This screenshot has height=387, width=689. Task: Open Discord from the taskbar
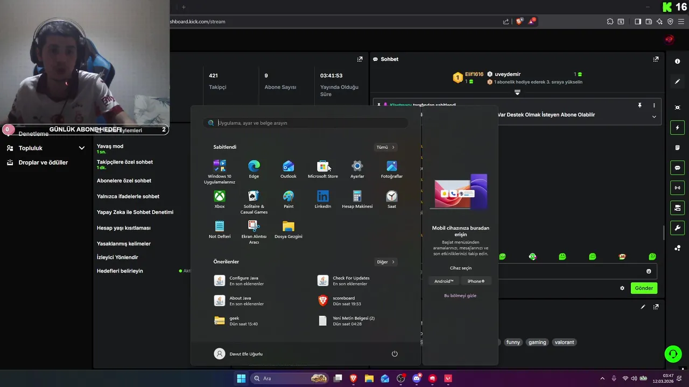click(417, 378)
